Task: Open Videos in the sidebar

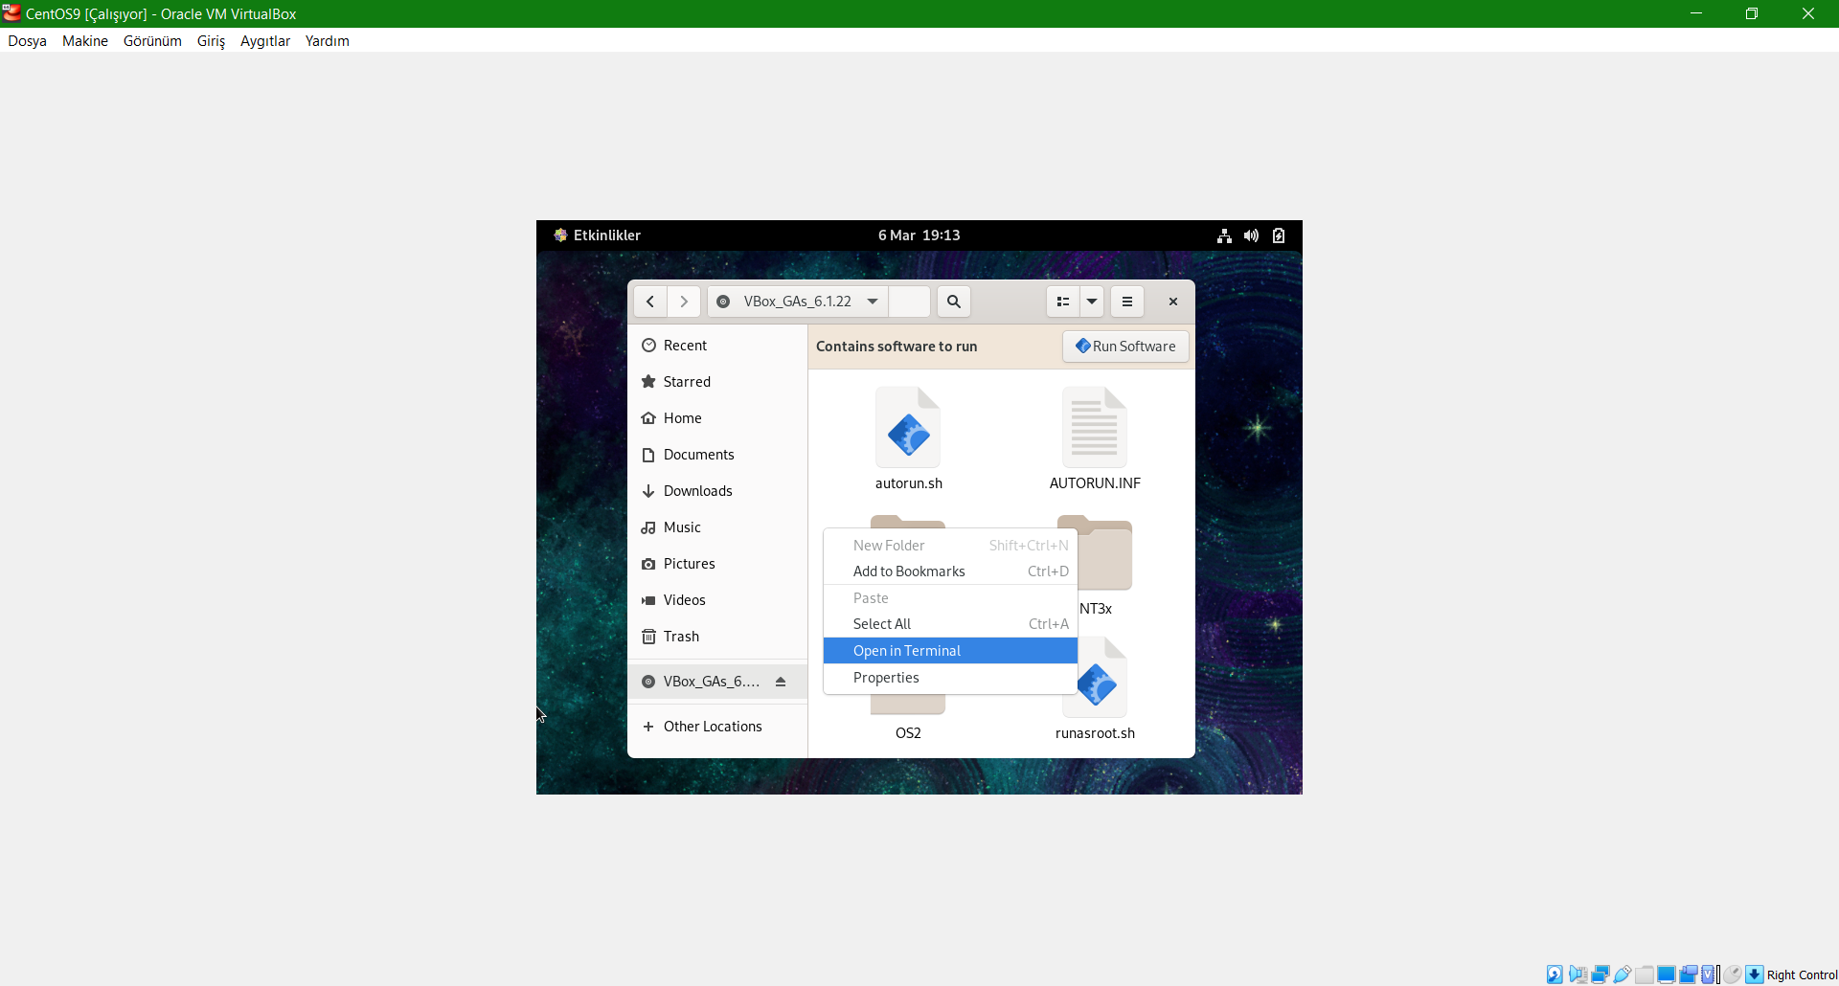Action: 717,600
